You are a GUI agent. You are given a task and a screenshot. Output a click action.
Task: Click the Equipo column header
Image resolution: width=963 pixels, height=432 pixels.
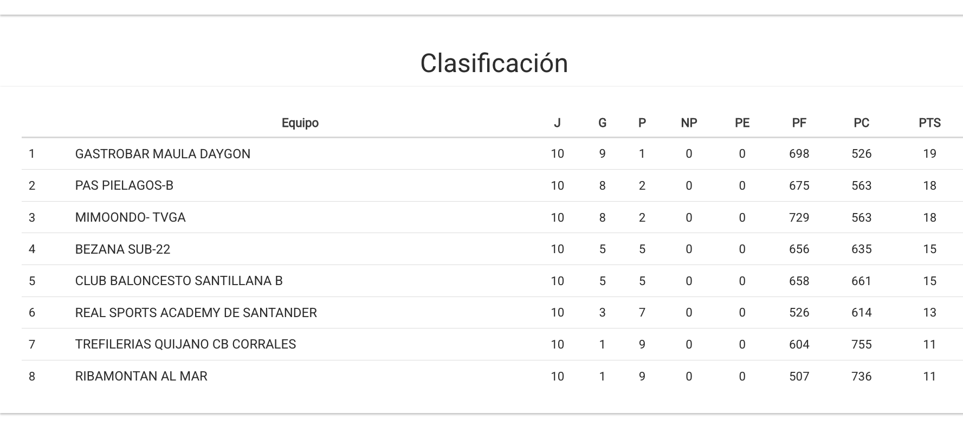[x=300, y=123]
